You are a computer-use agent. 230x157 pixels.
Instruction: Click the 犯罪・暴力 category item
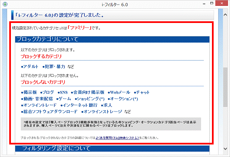click(54, 66)
